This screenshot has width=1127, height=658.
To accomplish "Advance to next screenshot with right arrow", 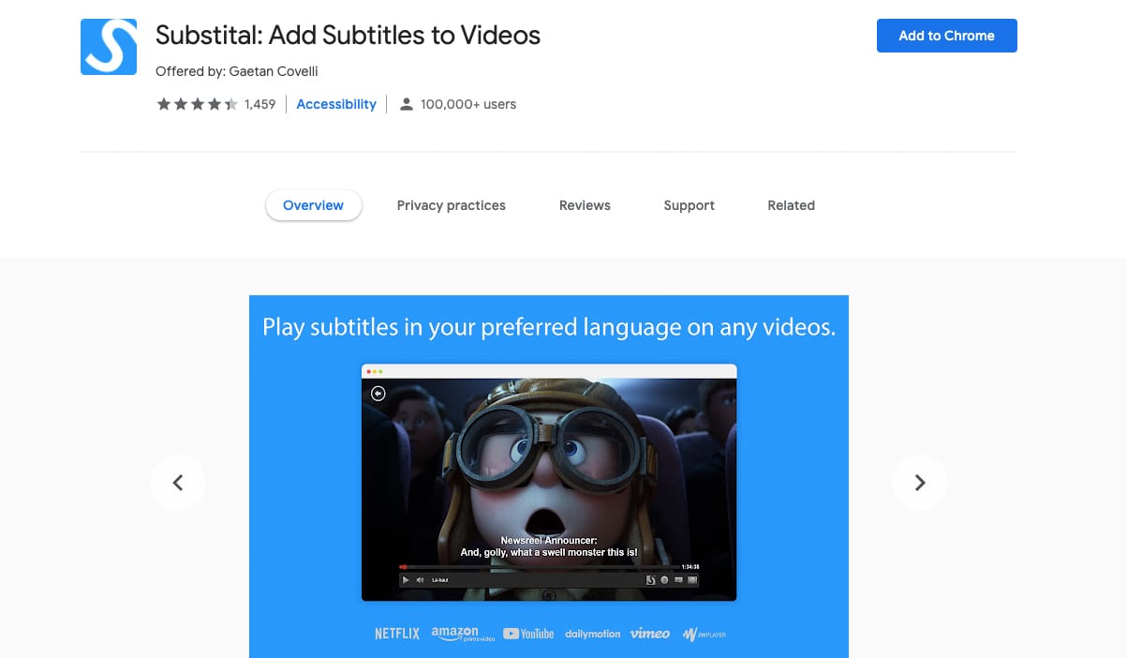I will pyautogui.click(x=920, y=483).
